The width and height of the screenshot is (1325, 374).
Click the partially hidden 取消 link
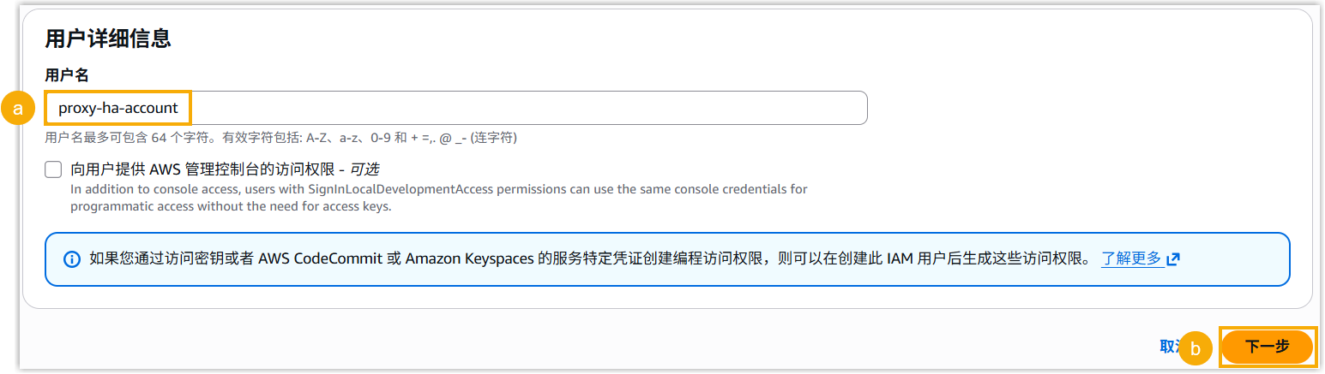pyautogui.click(x=1168, y=347)
